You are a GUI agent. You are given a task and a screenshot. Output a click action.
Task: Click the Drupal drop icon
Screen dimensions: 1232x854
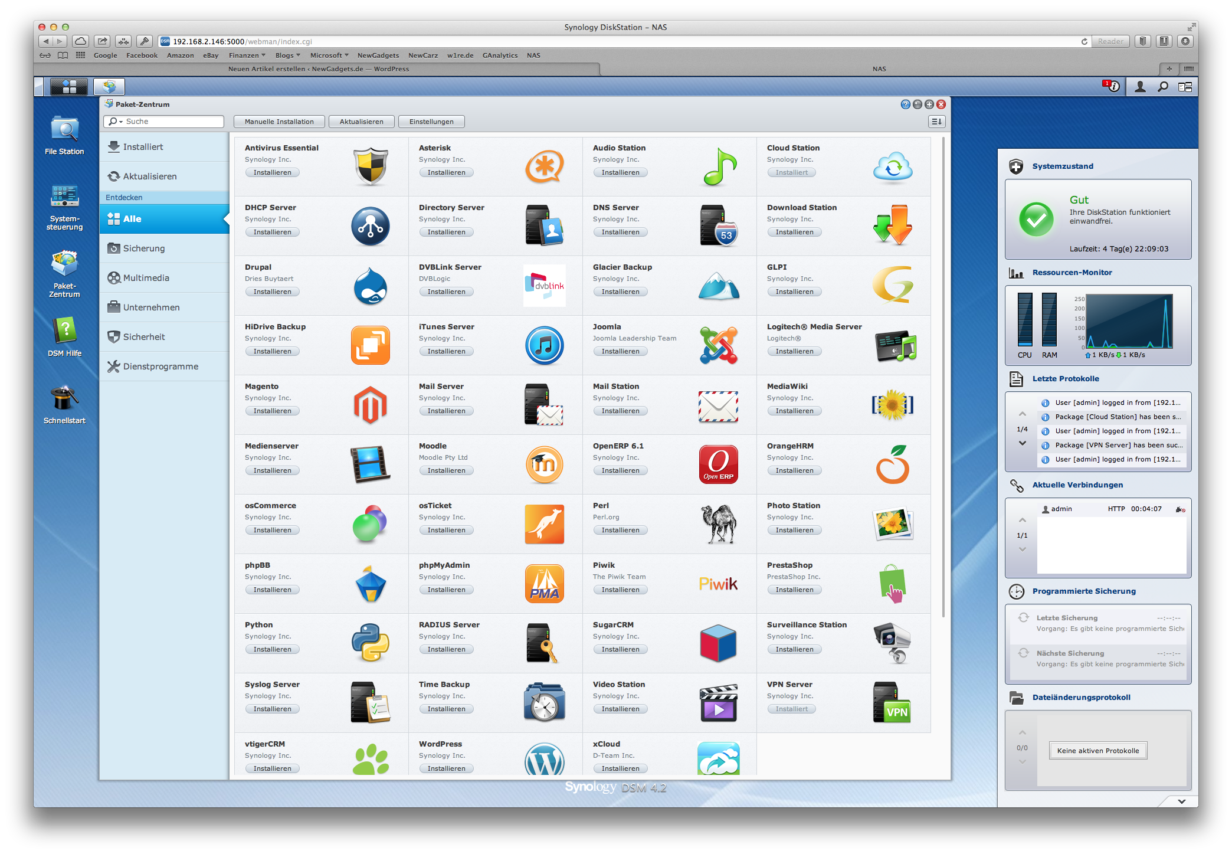371,286
